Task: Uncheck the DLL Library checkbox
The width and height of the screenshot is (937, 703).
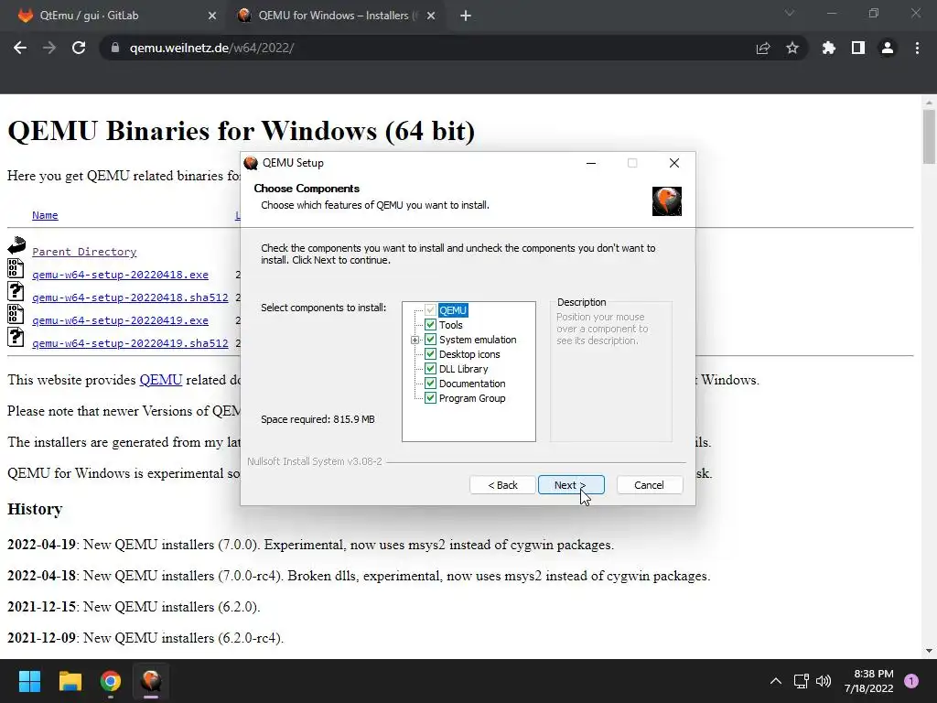Action: click(x=430, y=369)
